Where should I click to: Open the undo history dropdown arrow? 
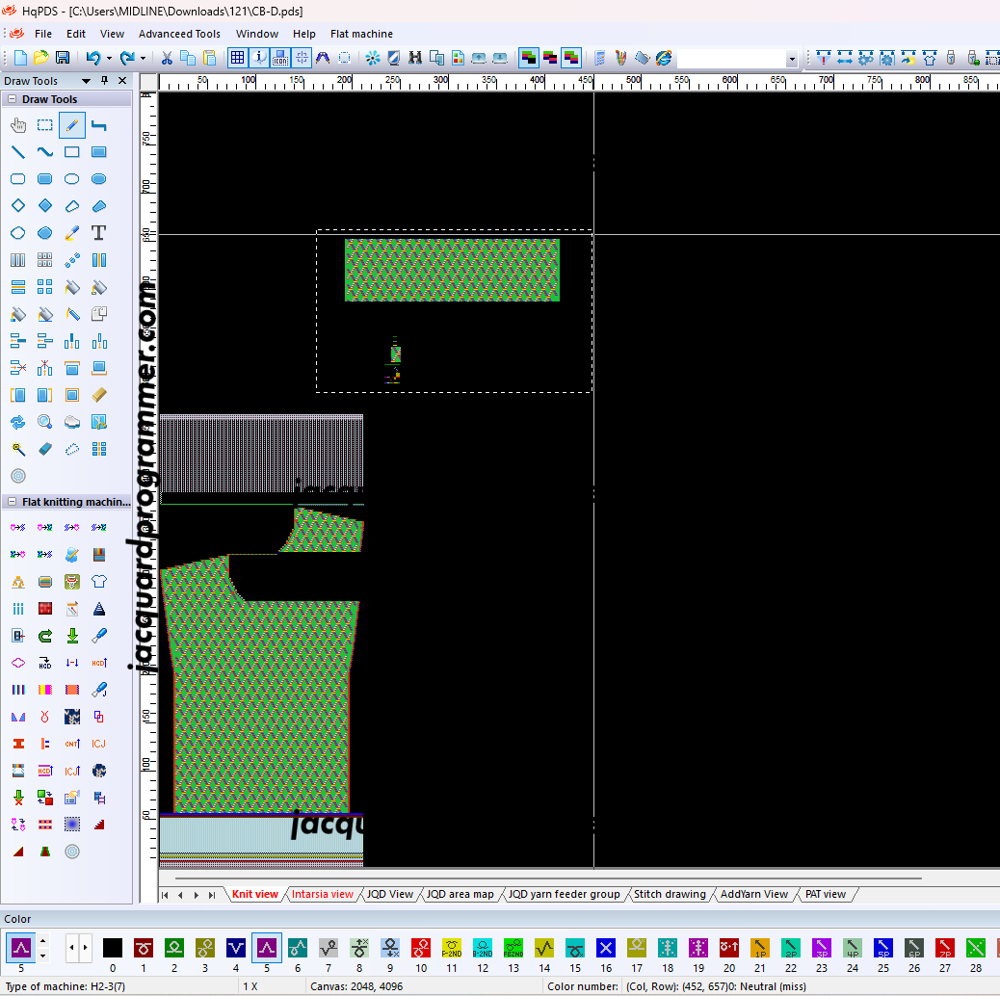108,58
